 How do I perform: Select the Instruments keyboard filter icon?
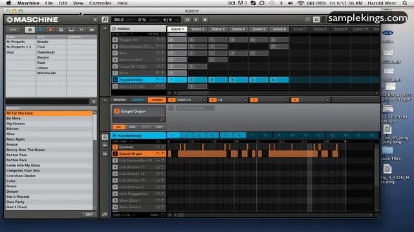pos(71,30)
